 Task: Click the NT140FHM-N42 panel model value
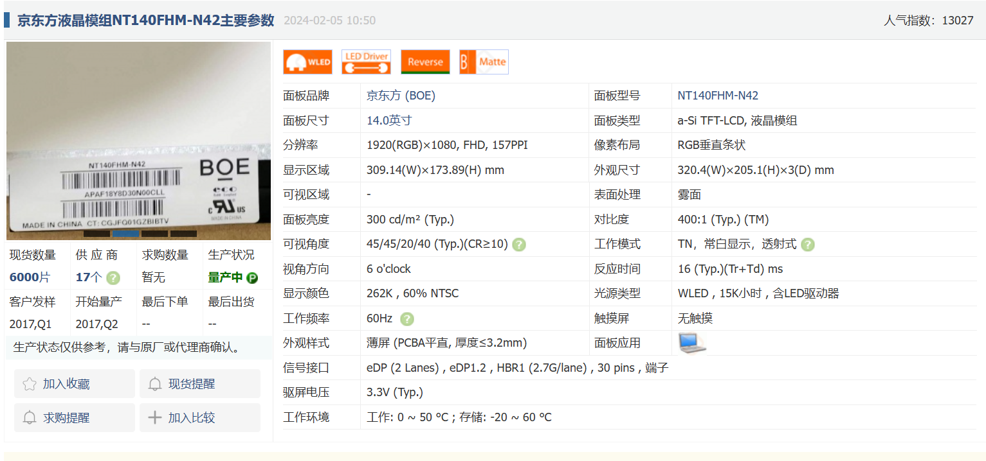coord(718,96)
